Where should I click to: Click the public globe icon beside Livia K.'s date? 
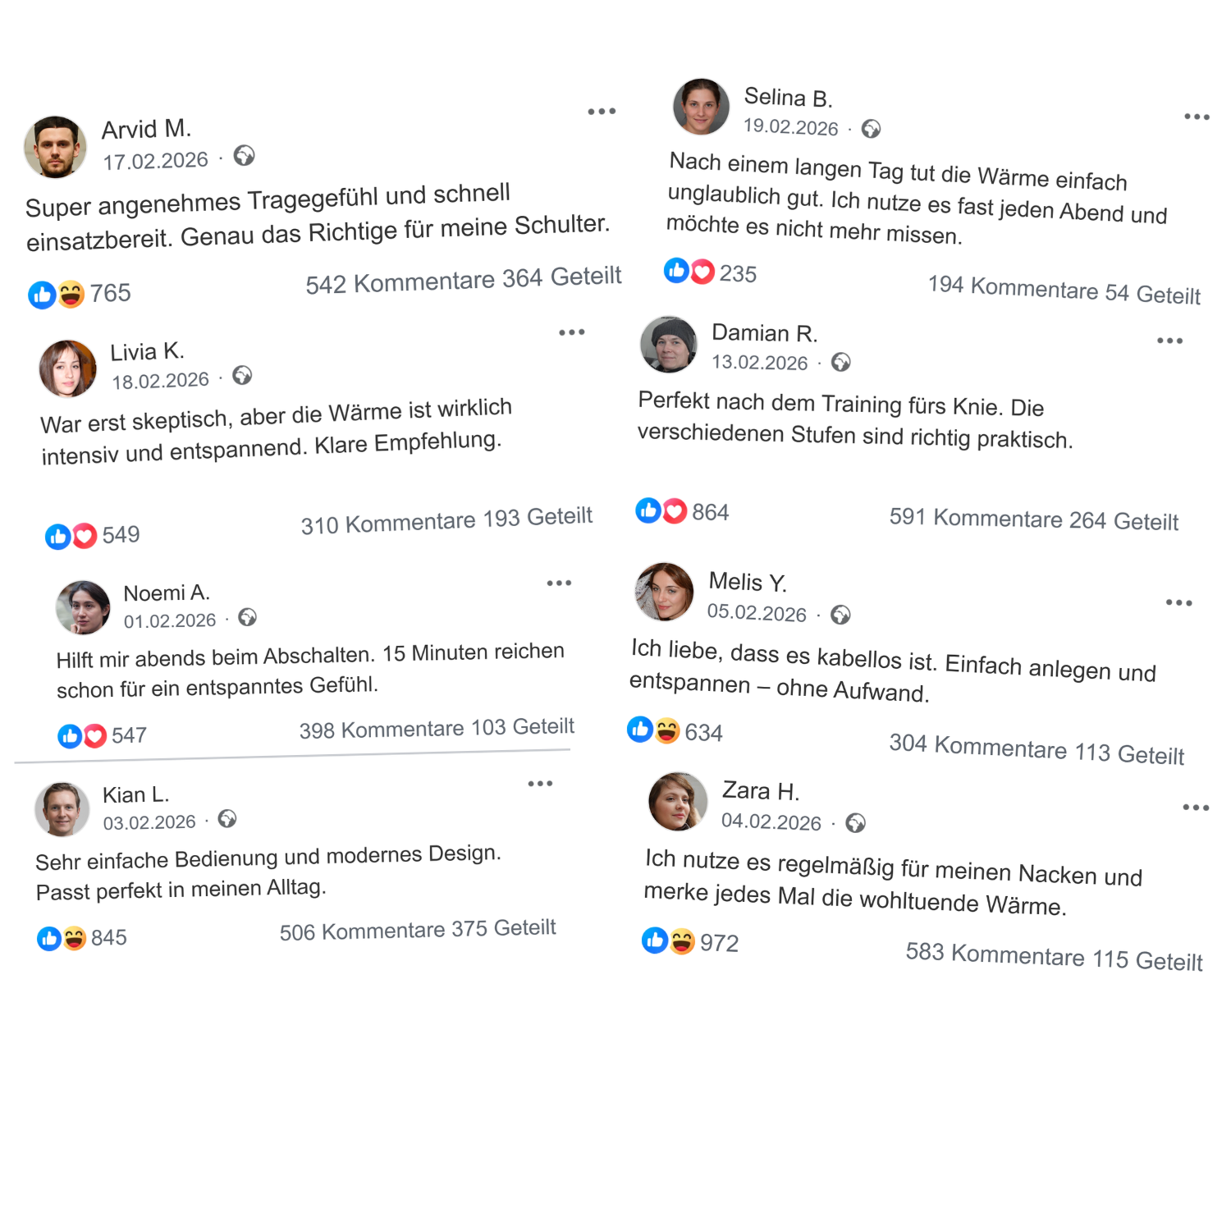[242, 376]
